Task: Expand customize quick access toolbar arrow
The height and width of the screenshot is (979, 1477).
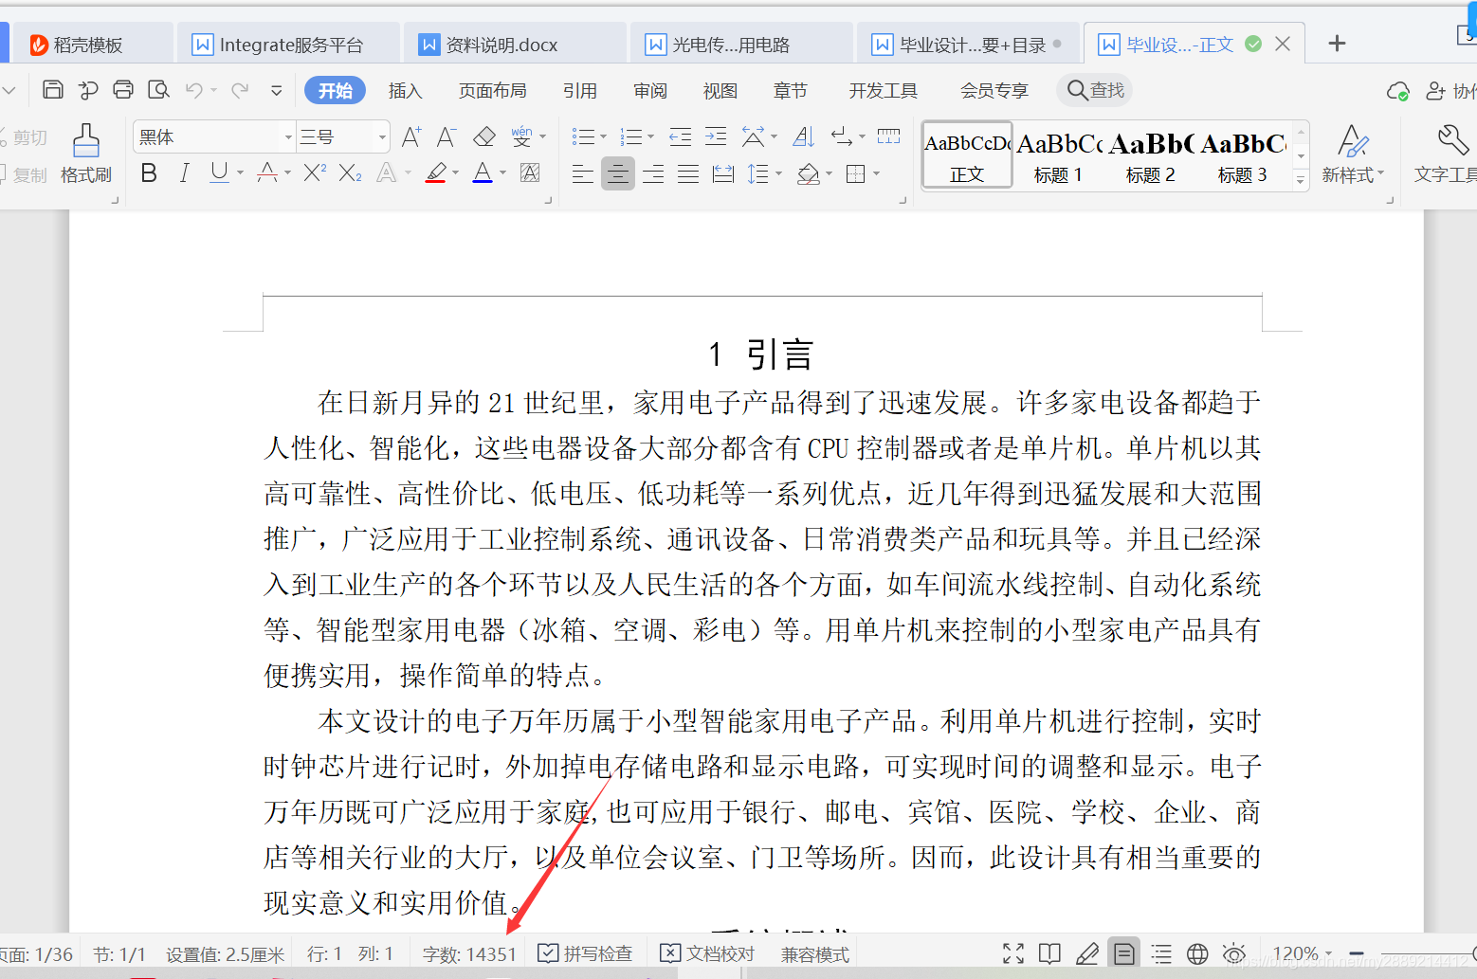Action: [276, 90]
